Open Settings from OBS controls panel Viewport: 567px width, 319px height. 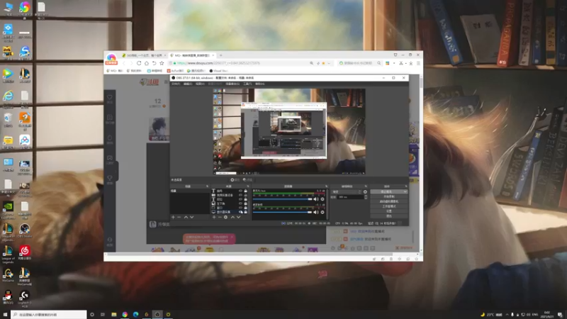tap(388, 211)
